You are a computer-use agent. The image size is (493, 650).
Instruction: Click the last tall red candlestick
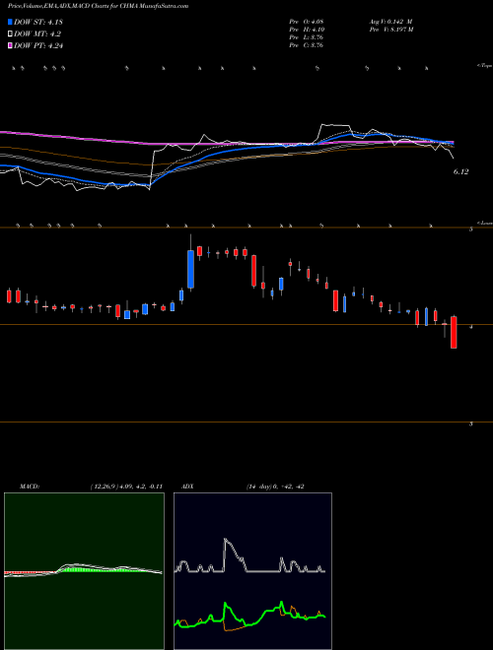[x=454, y=333]
